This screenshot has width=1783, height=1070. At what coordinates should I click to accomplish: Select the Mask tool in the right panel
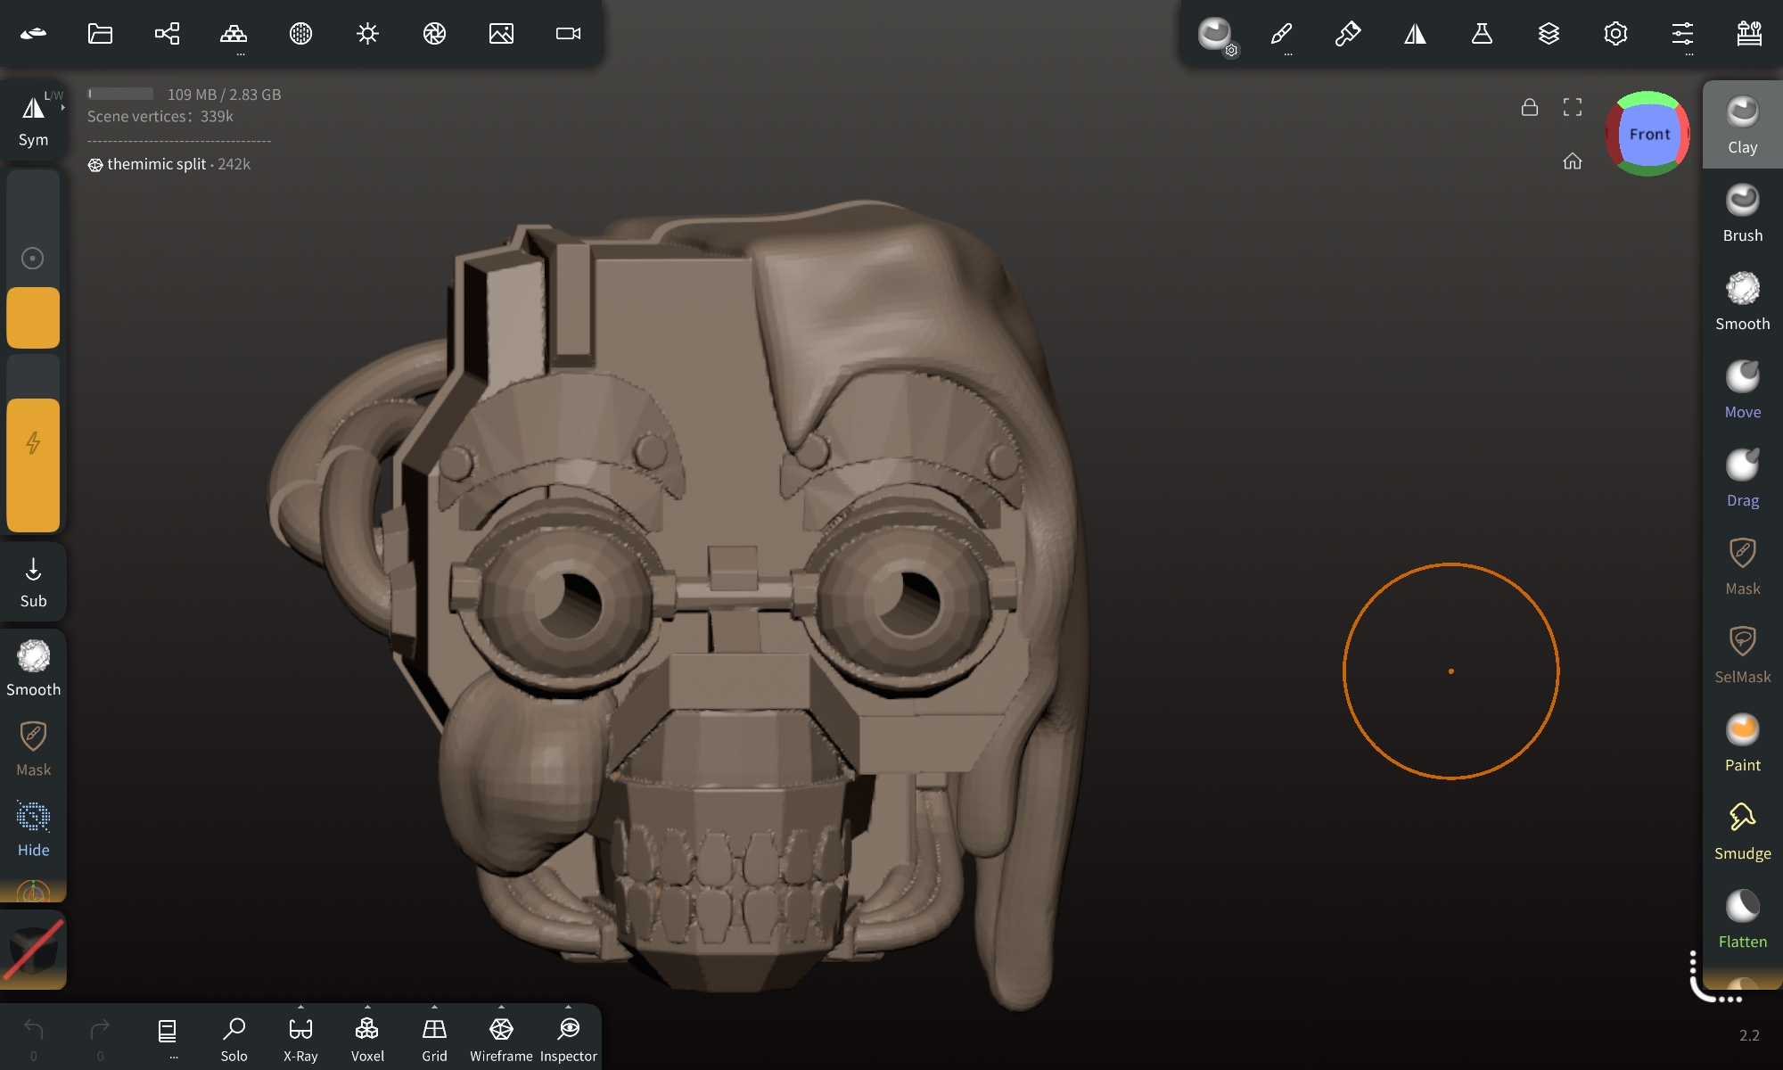[1742, 566]
